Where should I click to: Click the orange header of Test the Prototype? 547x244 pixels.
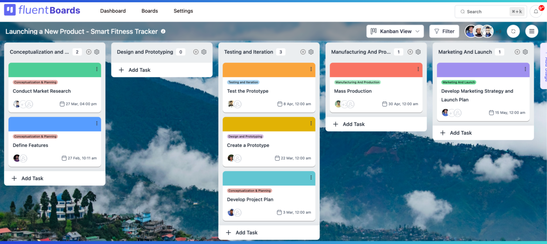tap(264, 70)
